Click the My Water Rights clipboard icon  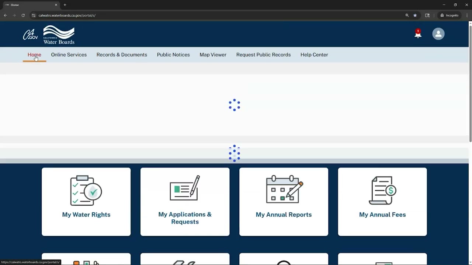86,190
